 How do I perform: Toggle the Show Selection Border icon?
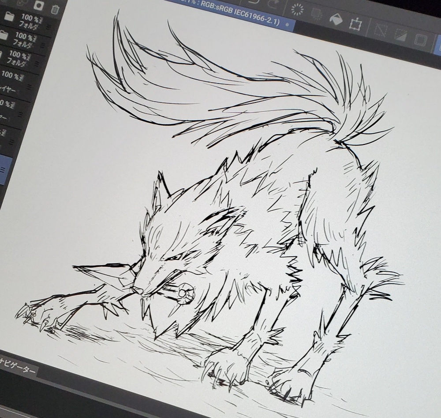click(420, 40)
